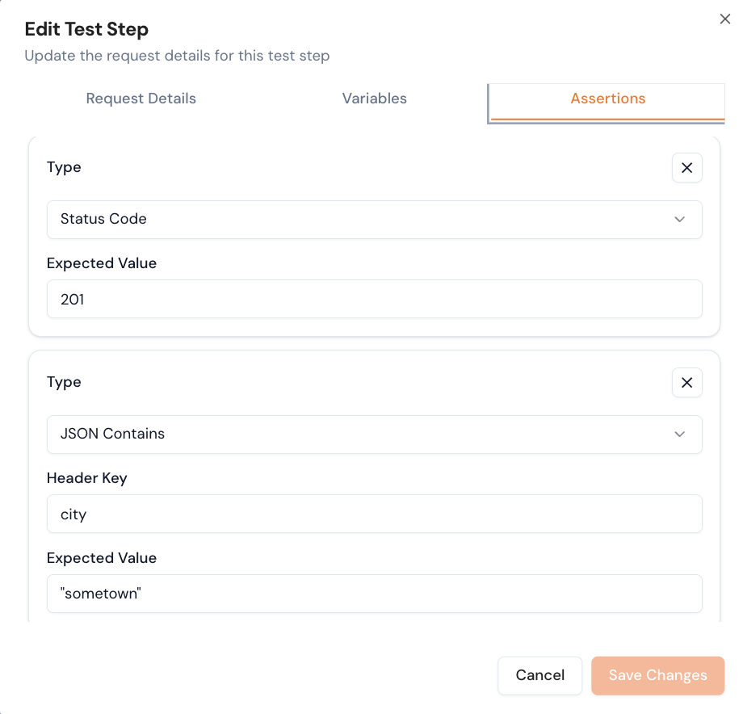This screenshot has height=714, width=743.
Task: Open the Variables tab
Action: [x=374, y=99]
